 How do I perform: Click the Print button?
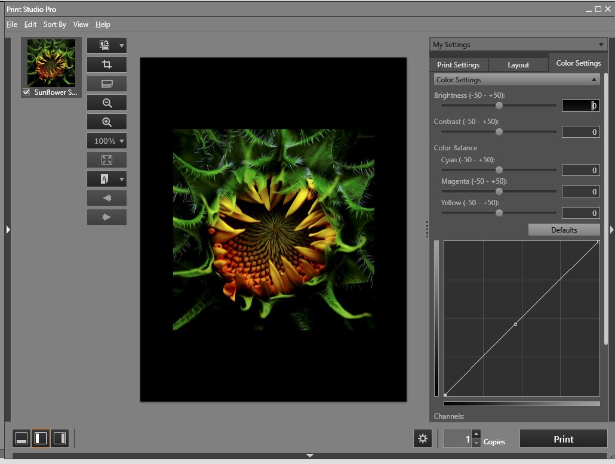(x=563, y=439)
